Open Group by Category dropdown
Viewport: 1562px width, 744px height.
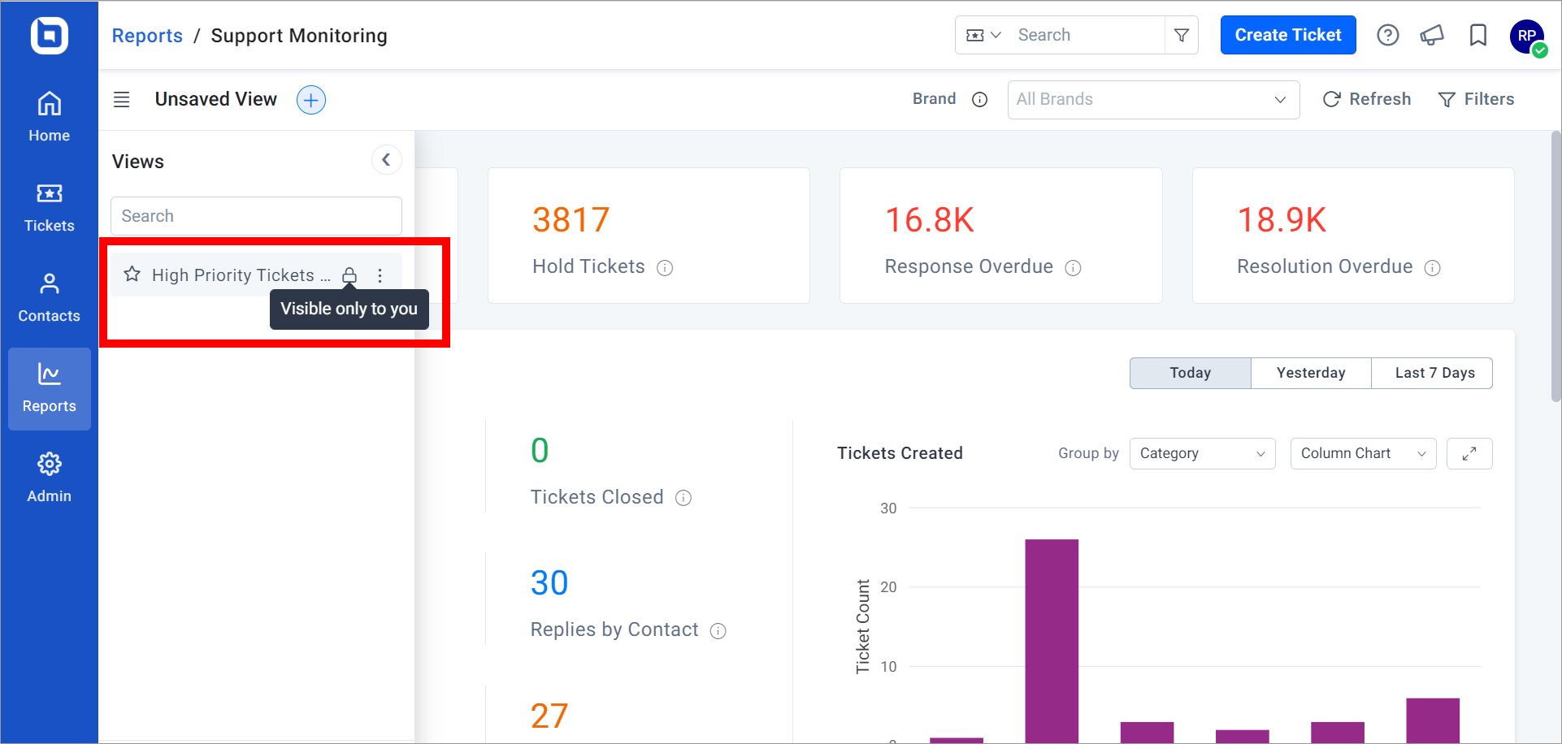1202,453
